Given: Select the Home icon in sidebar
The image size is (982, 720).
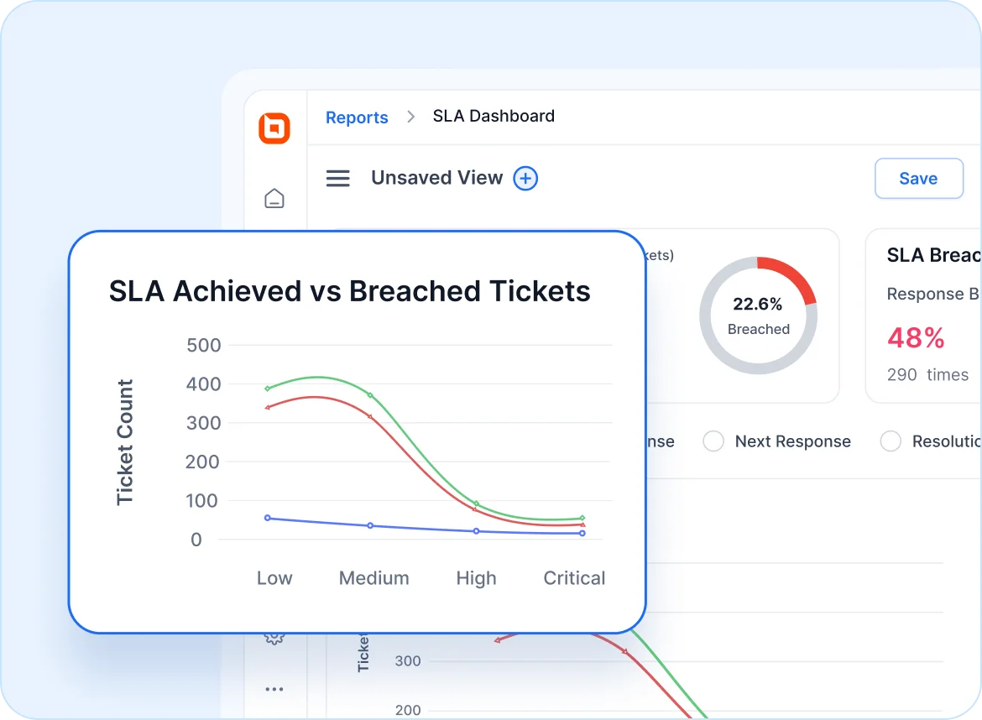Looking at the screenshot, I should [x=275, y=198].
